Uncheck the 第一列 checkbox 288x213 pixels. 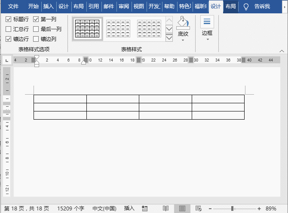tap(36, 19)
